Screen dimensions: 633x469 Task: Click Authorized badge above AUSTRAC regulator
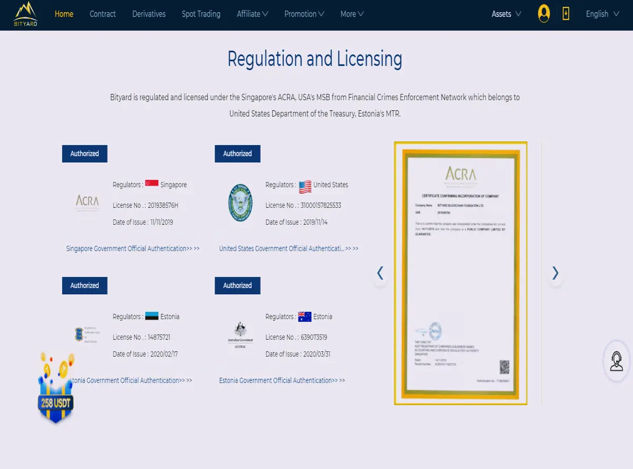[x=237, y=285]
